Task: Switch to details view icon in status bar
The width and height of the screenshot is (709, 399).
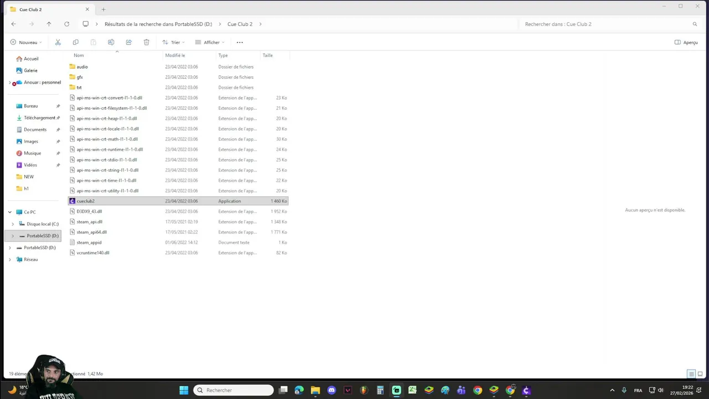Action: click(x=691, y=374)
